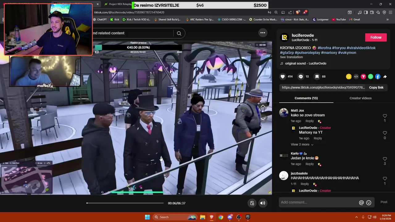
Task: Open the media control music-note icon
Action: pos(360,12)
